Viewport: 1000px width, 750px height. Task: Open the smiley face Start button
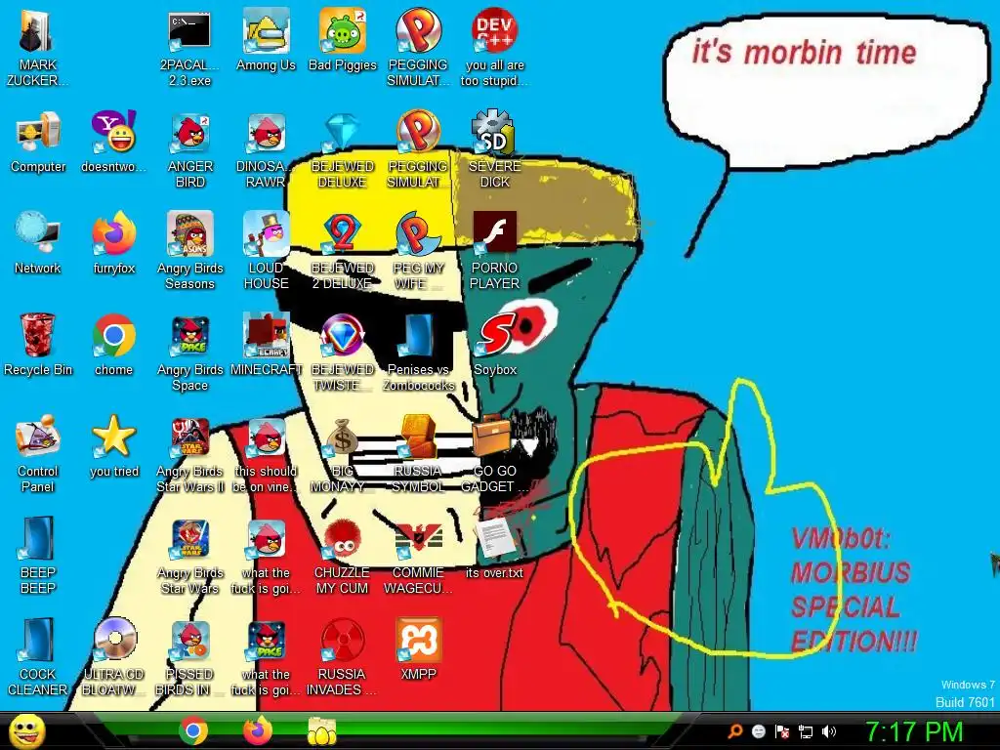click(x=27, y=730)
